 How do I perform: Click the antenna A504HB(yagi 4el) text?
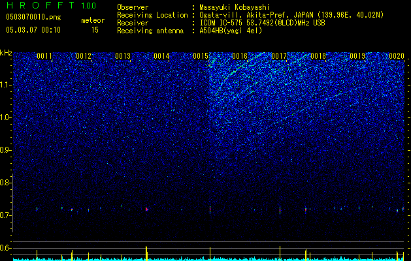[x=231, y=31]
